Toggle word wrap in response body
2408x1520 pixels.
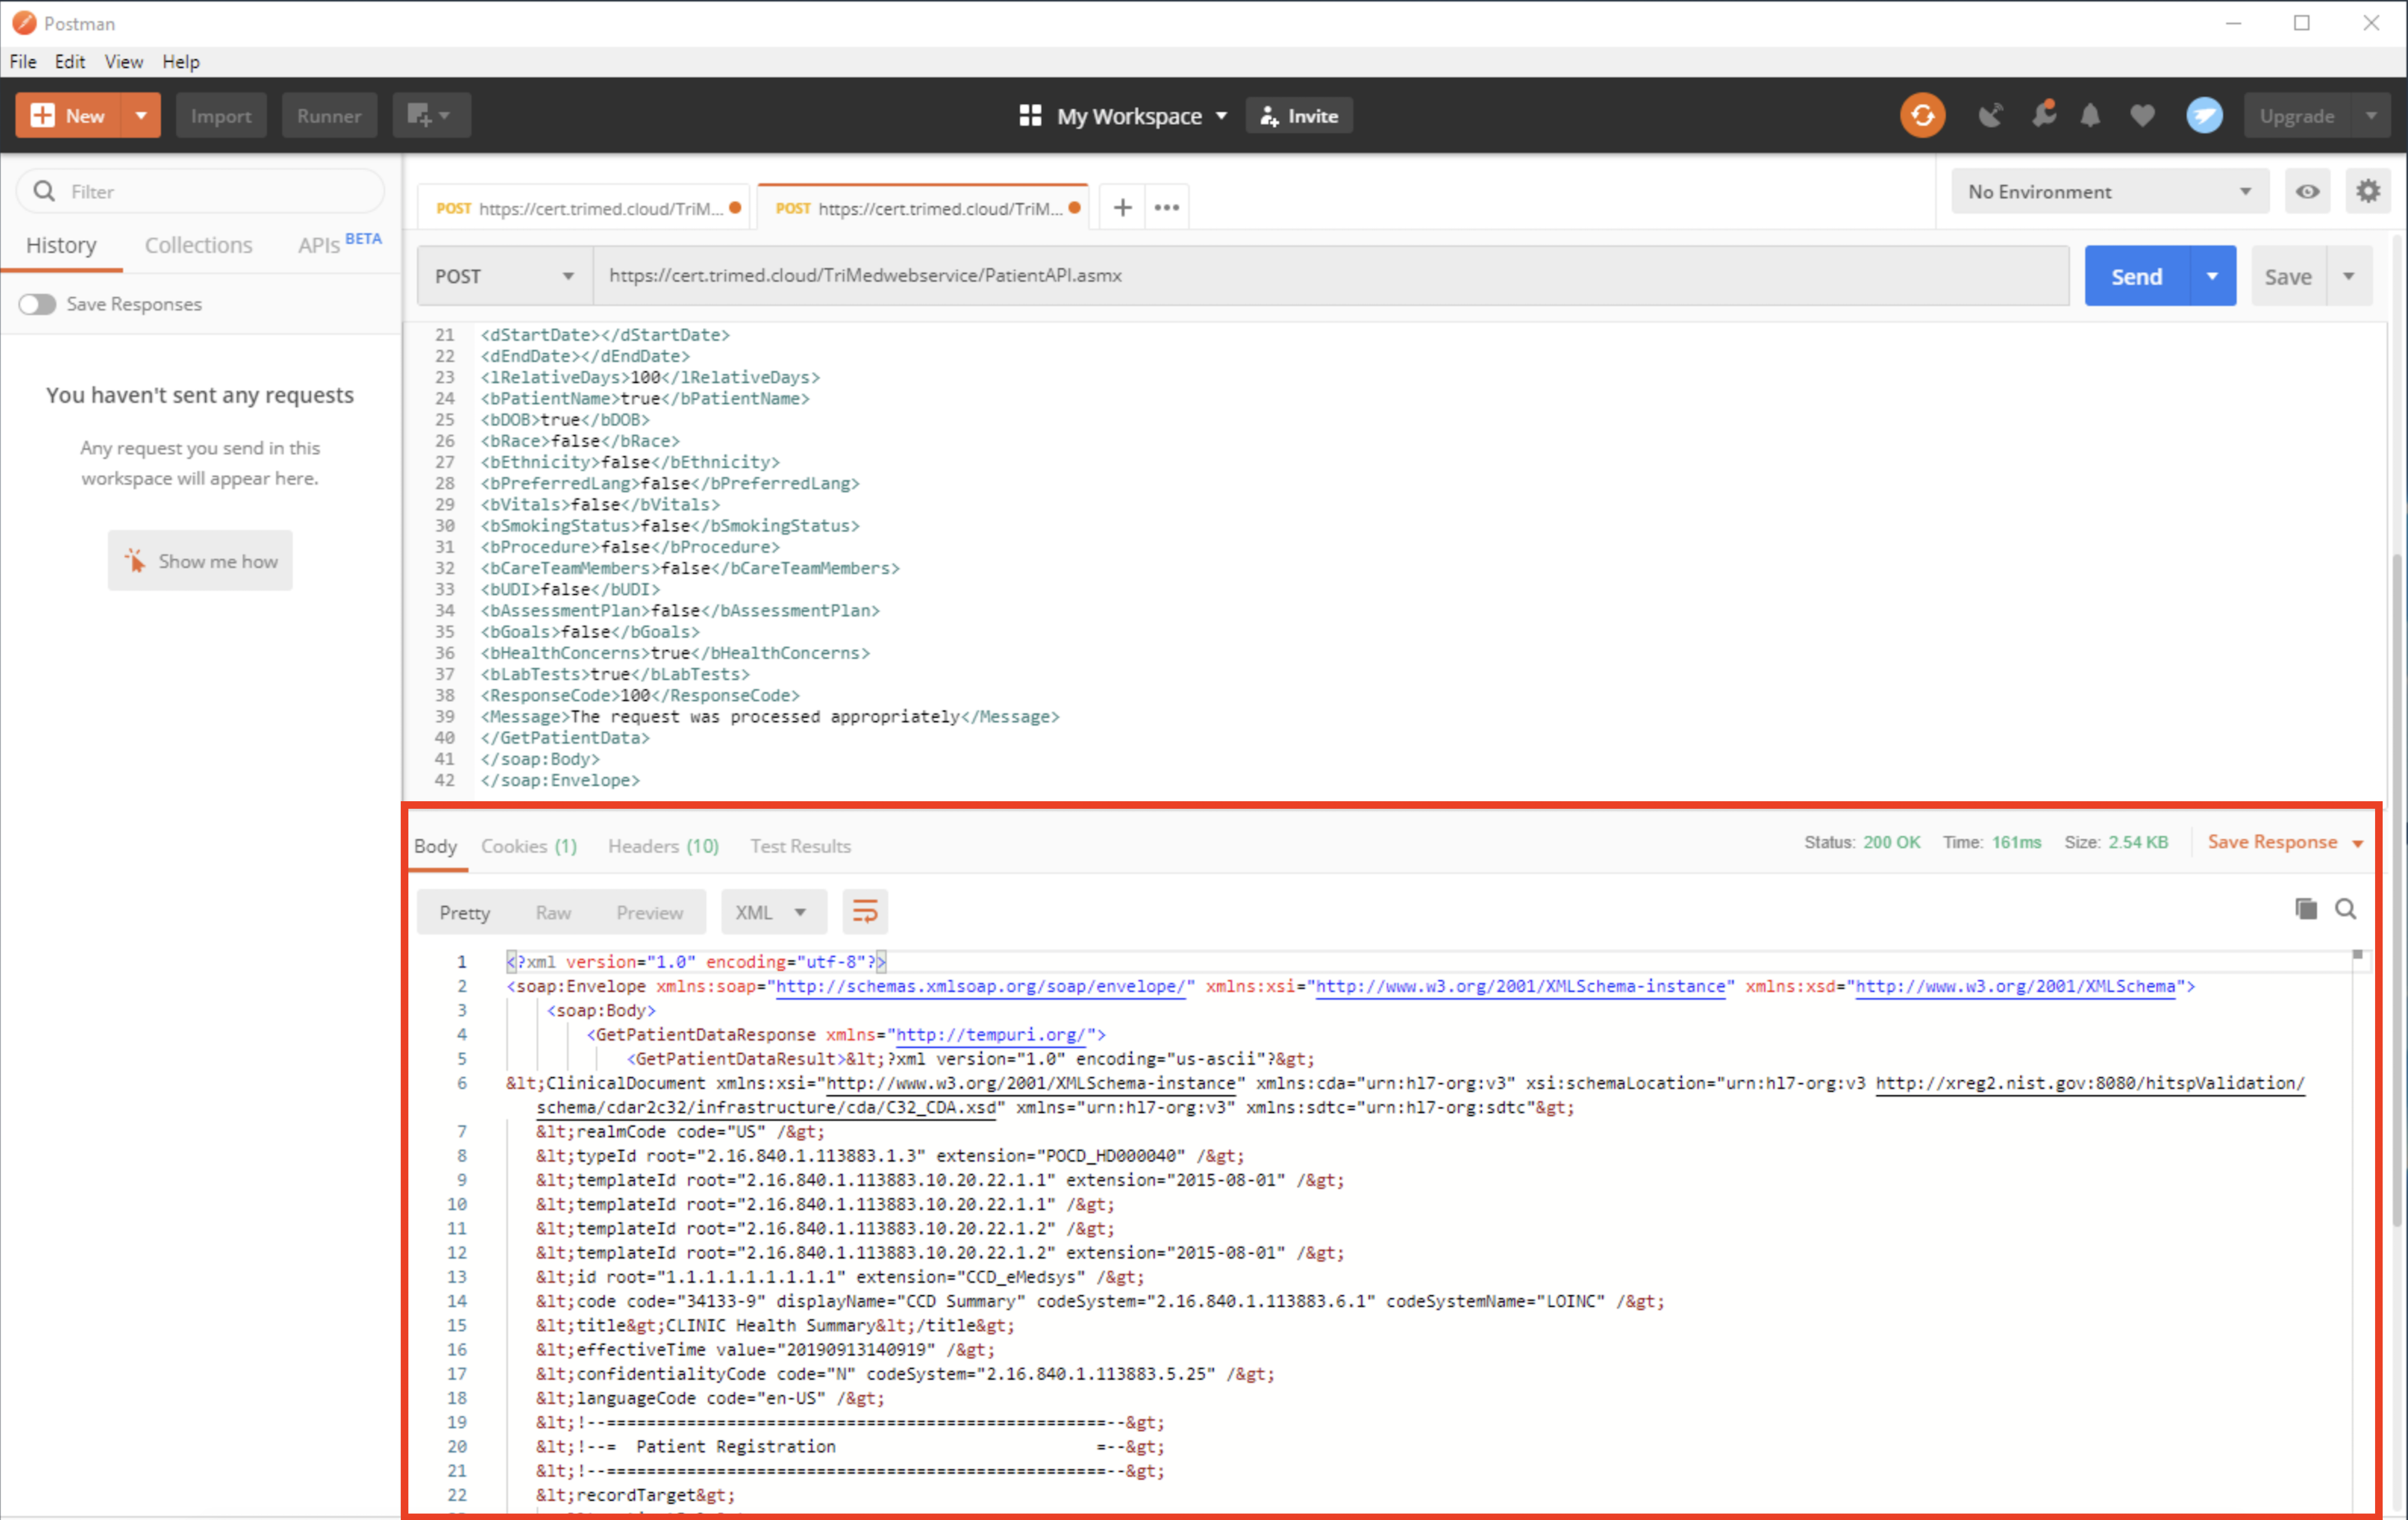(x=864, y=911)
